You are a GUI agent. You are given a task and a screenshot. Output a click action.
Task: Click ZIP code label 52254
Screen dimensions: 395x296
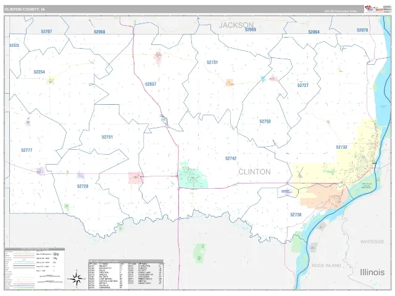click(x=39, y=72)
